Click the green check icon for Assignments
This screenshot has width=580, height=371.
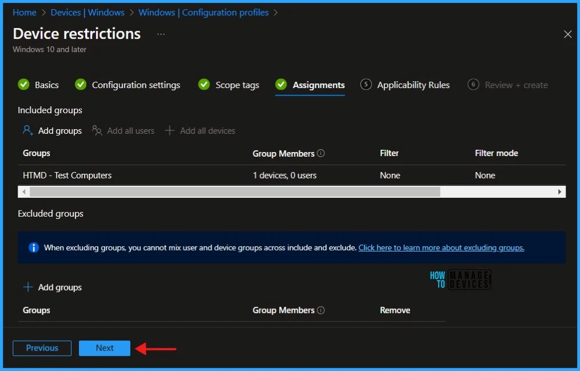click(x=281, y=85)
